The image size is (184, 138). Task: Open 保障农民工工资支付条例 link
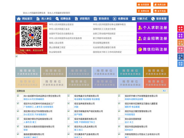(x=104, y=29)
